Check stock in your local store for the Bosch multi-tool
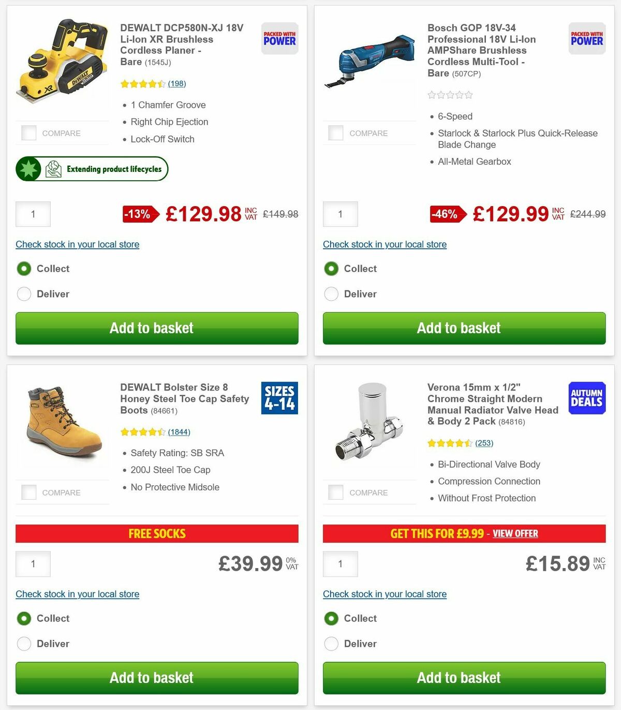This screenshot has width=621, height=710. coord(385,244)
